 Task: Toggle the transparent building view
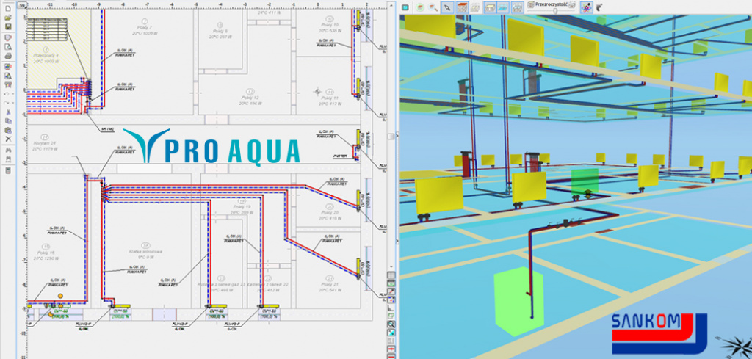[518, 7]
